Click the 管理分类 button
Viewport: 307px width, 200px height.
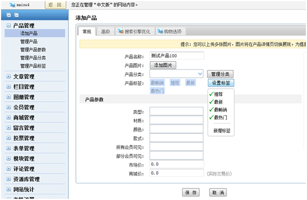pos(220,74)
